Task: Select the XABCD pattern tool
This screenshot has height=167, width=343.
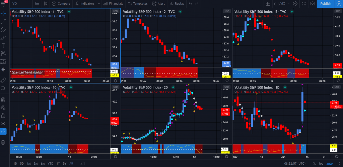Action: point(3,53)
